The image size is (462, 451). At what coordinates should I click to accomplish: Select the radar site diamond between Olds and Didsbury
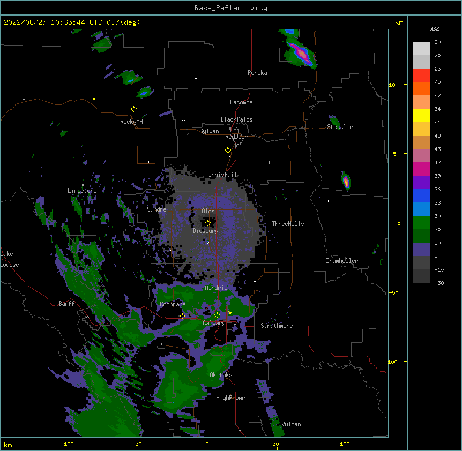click(x=208, y=223)
